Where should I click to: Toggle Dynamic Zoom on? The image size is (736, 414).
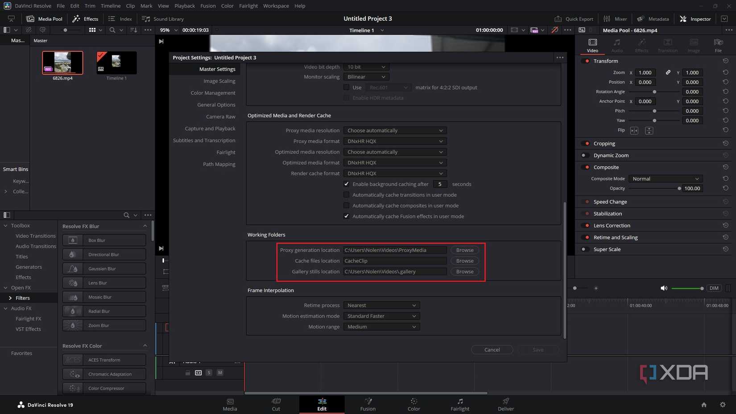[583, 155]
